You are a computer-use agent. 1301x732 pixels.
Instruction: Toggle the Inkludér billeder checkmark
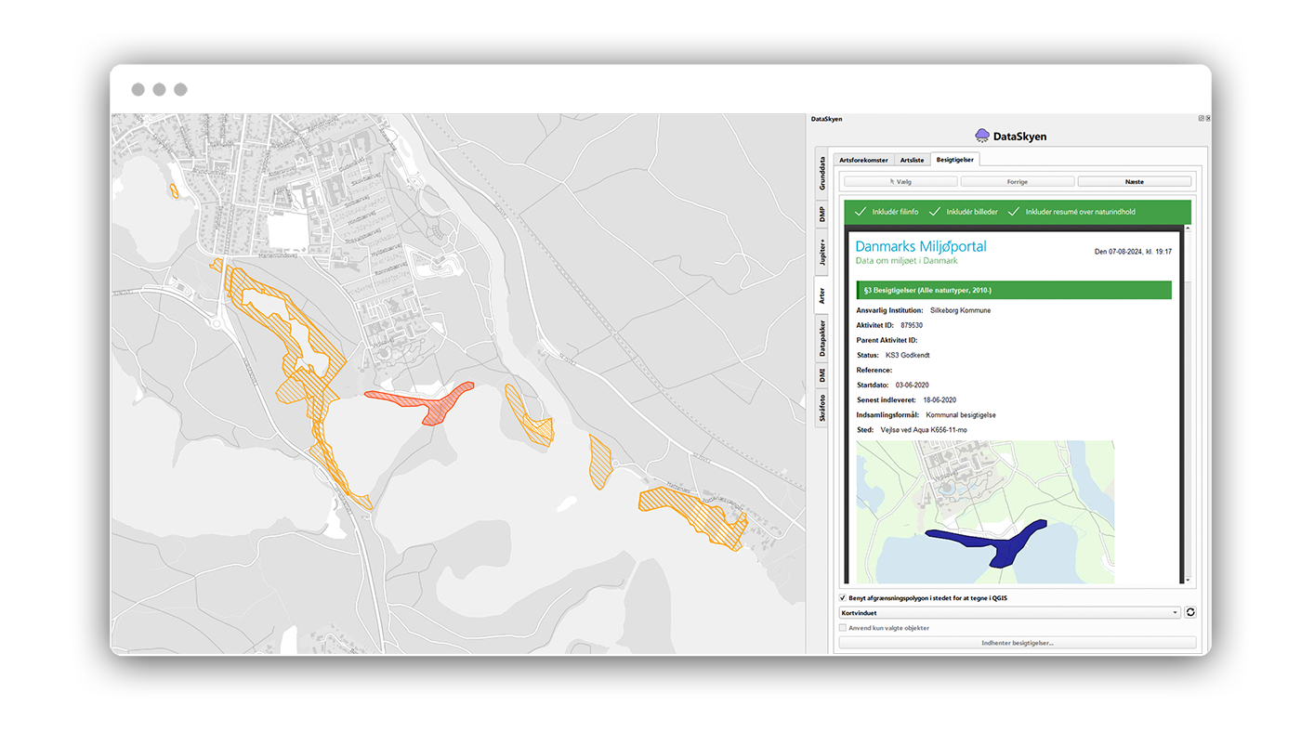(x=935, y=212)
